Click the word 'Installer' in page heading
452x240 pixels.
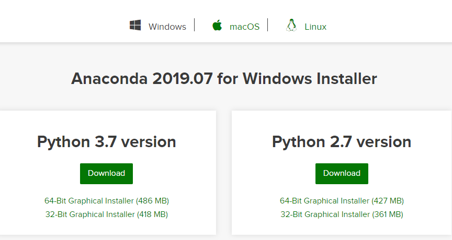click(x=345, y=79)
